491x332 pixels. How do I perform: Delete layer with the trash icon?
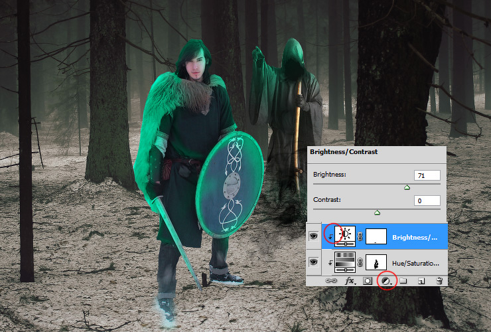pyautogui.click(x=439, y=281)
